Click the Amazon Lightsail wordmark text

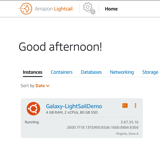point(54,9)
